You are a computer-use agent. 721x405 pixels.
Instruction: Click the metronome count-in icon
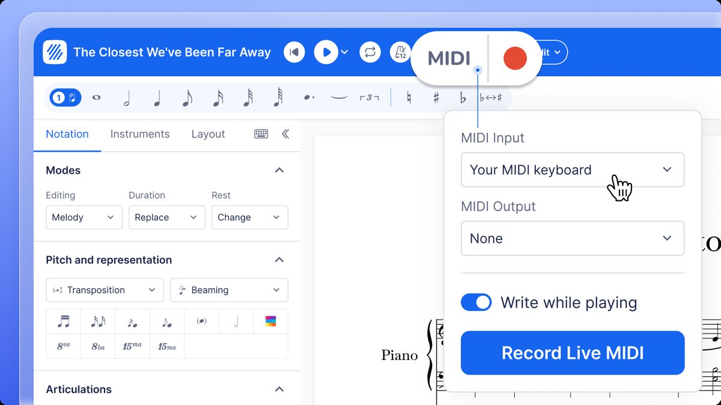(400, 52)
